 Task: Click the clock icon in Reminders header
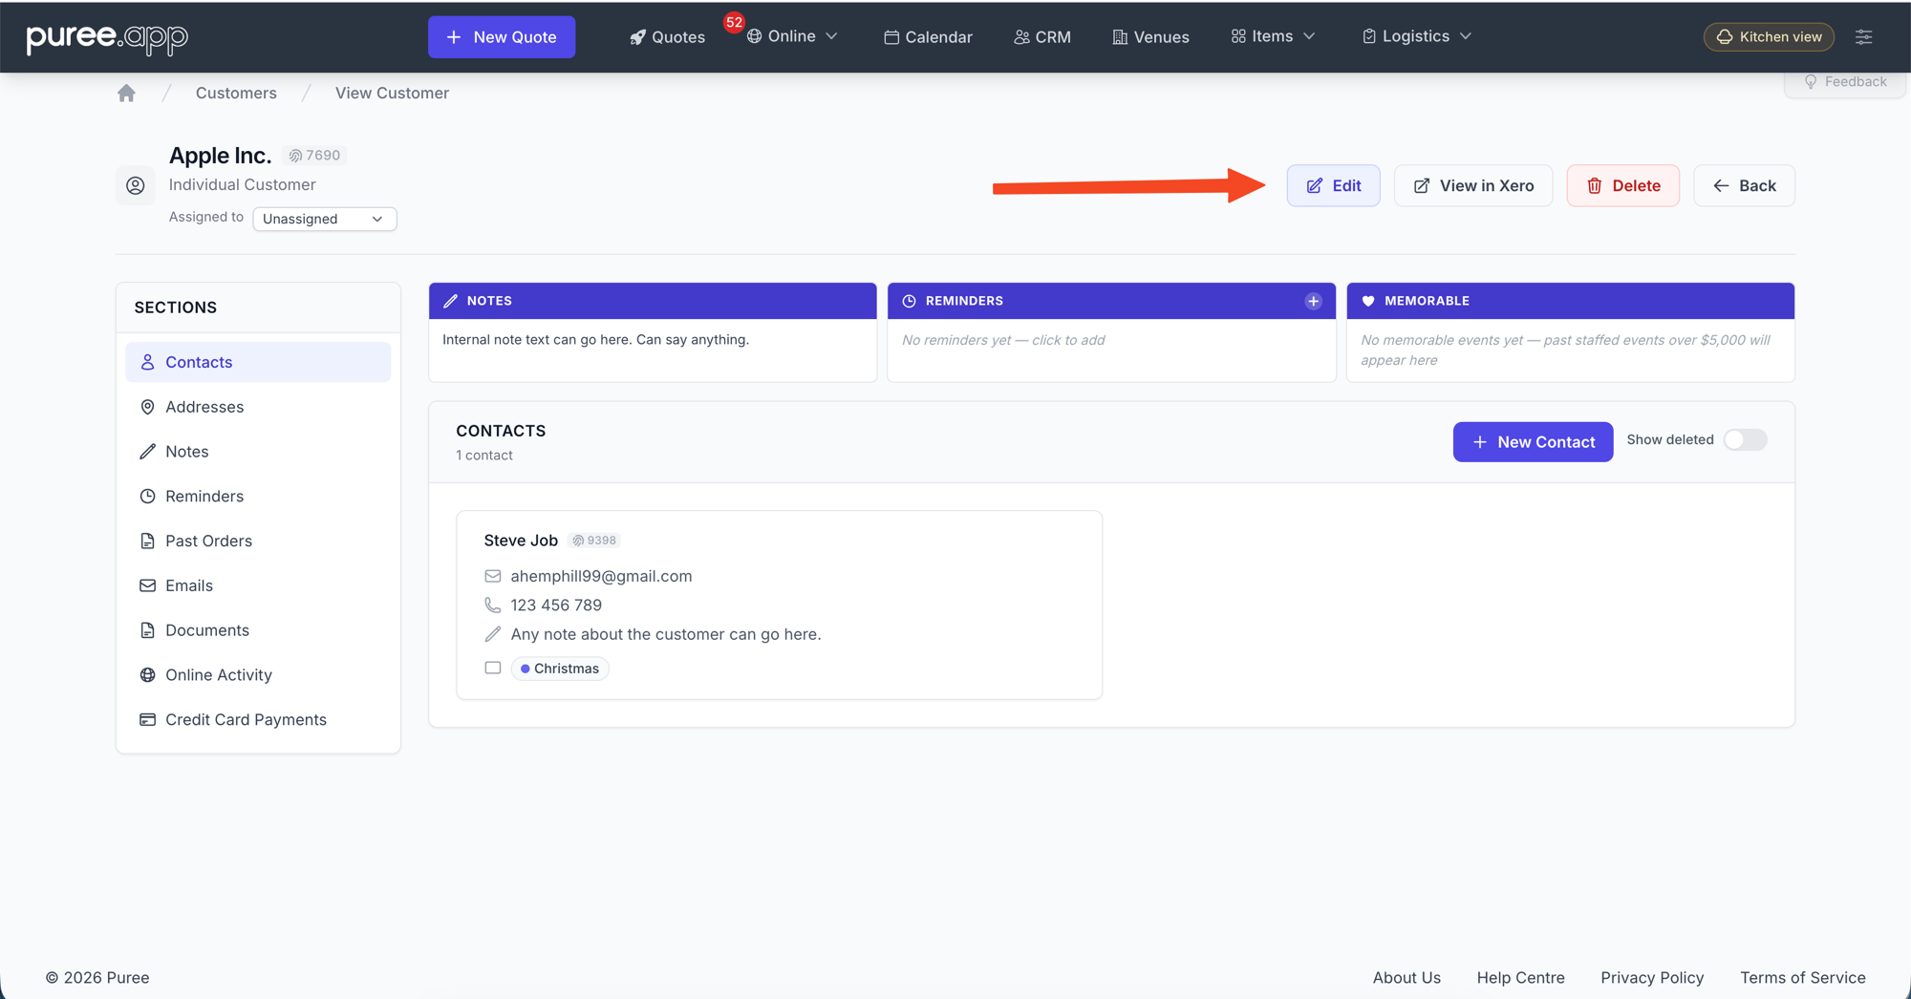909,301
